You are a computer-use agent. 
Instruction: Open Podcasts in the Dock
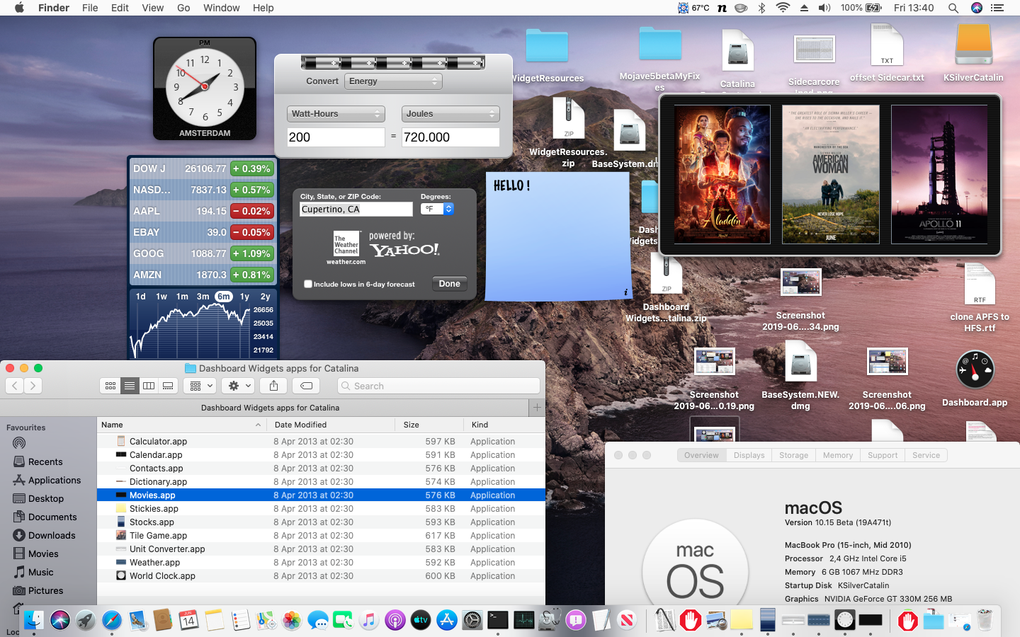[x=395, y=621]
